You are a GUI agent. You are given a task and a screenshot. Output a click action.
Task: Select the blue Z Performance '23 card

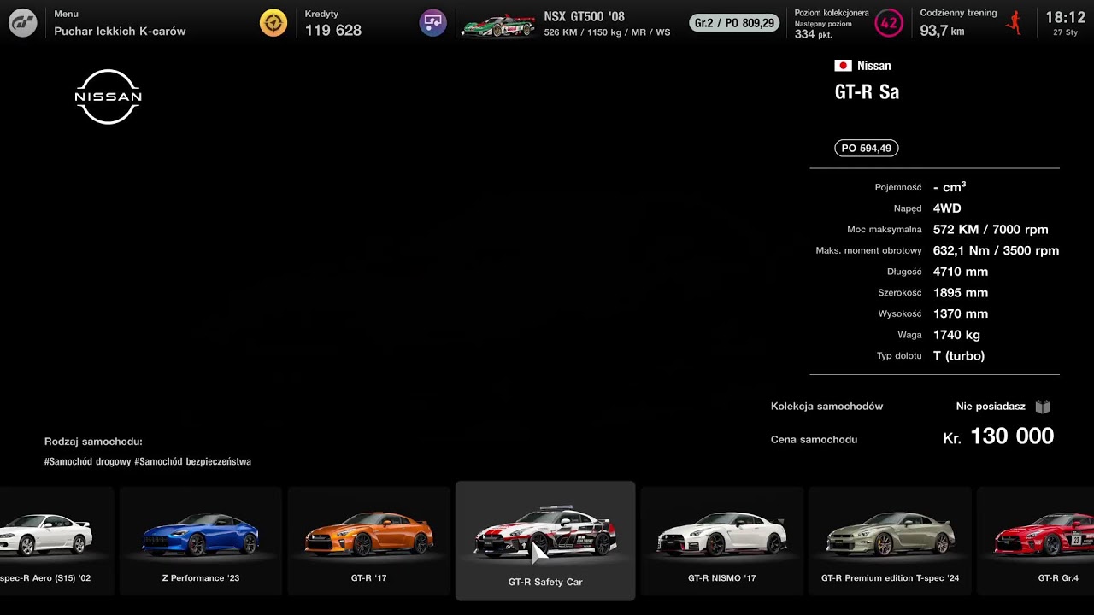pyautogui.click(x=201, y=541)
